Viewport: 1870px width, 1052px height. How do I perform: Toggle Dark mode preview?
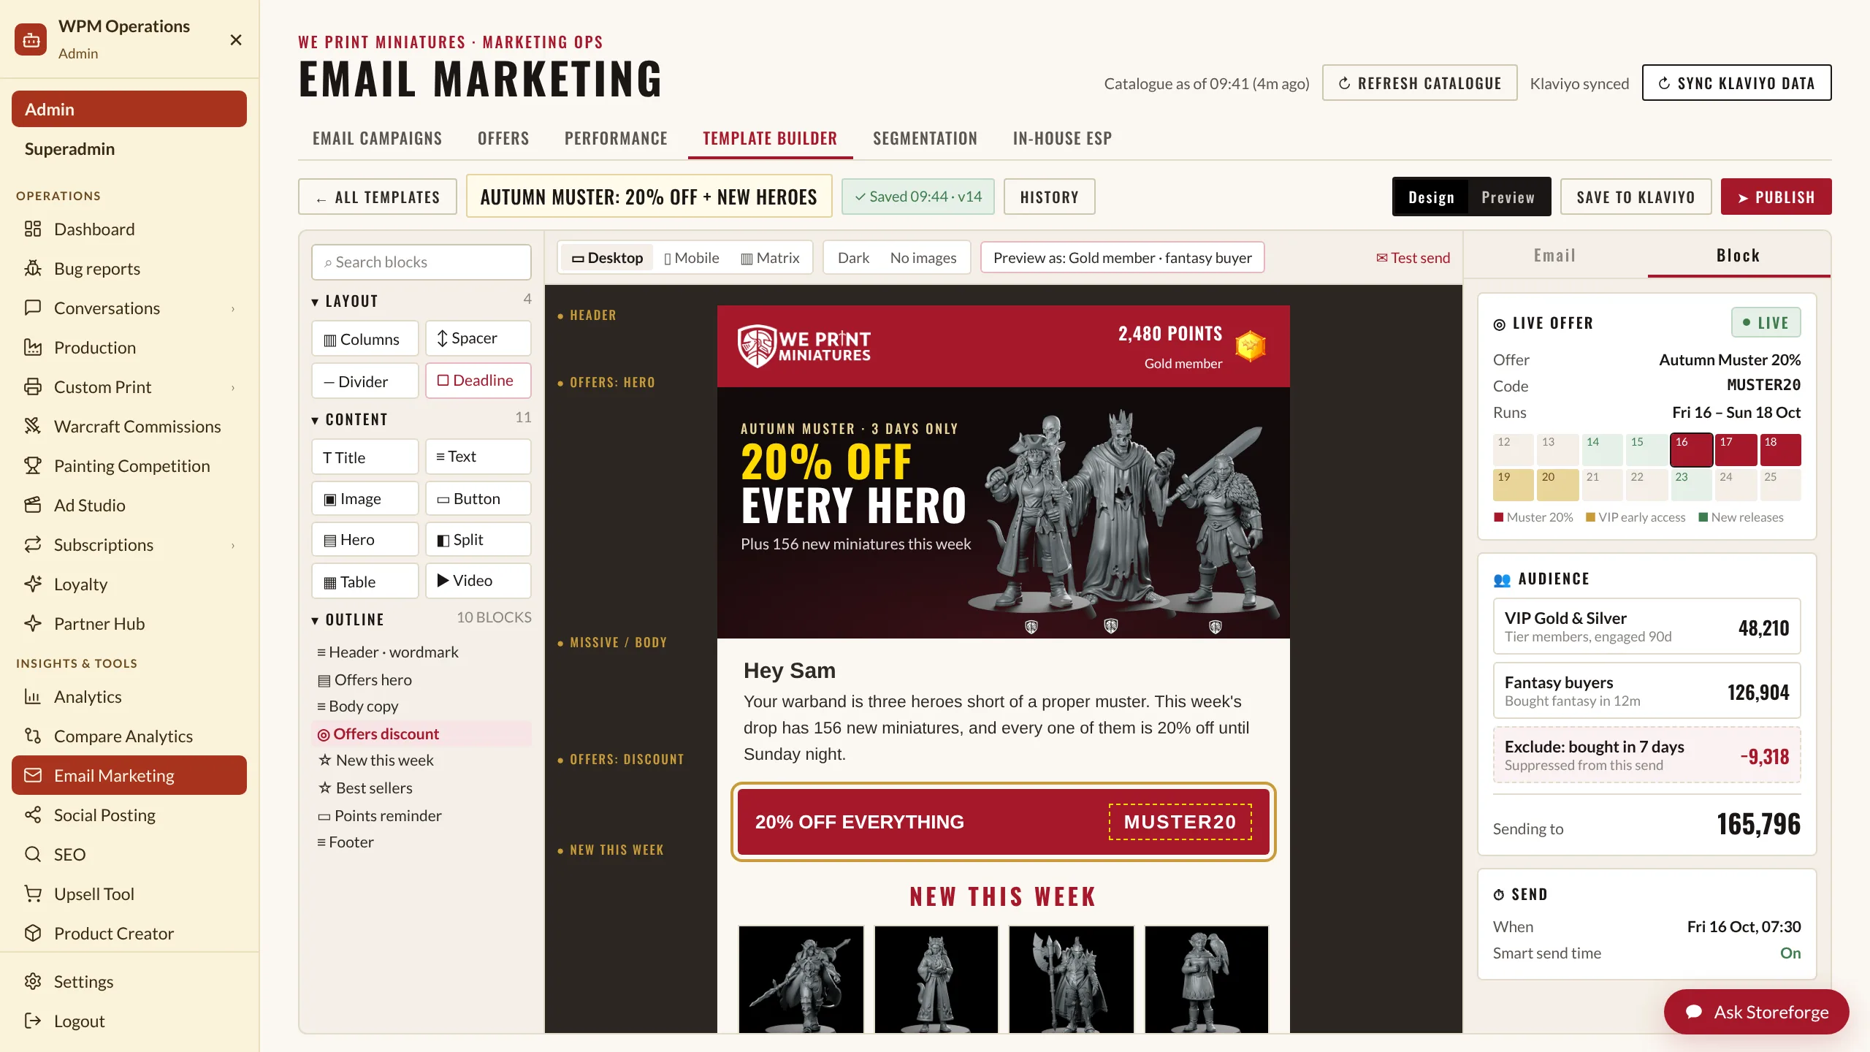[x=853, y=258]
